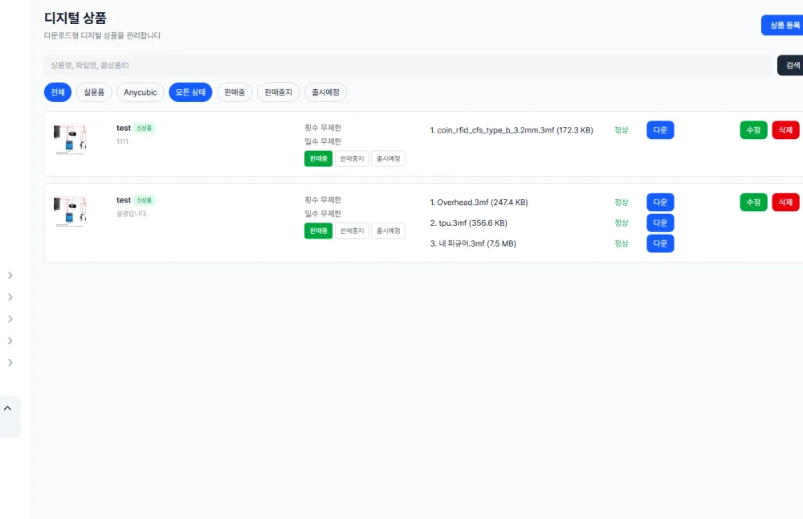Click file name coin_rfid_cfs_type_b_3.2mm.3mf (172.3 KB)
Screen dimensions: 803x519
[512, 130]
